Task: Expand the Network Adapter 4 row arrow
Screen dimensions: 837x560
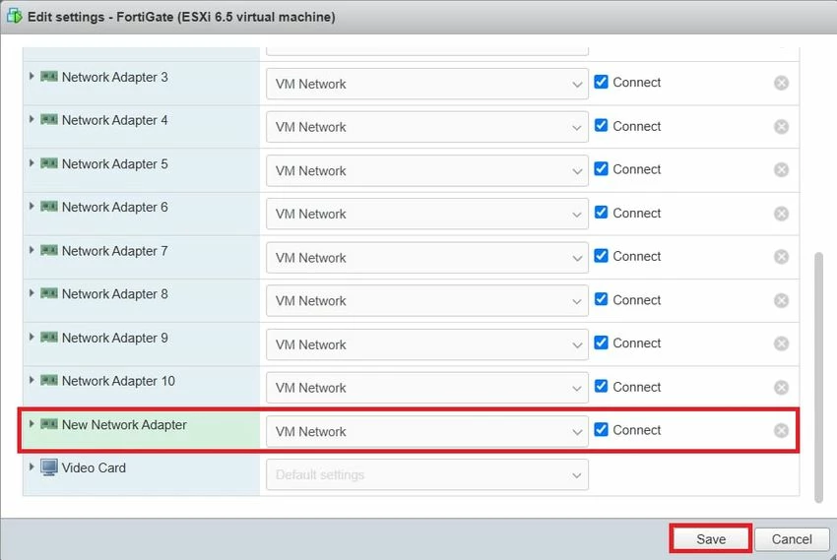Action: click(x=32, y=119)
